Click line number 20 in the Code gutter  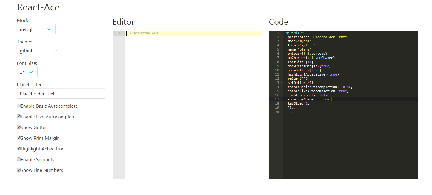click(277, 112)
